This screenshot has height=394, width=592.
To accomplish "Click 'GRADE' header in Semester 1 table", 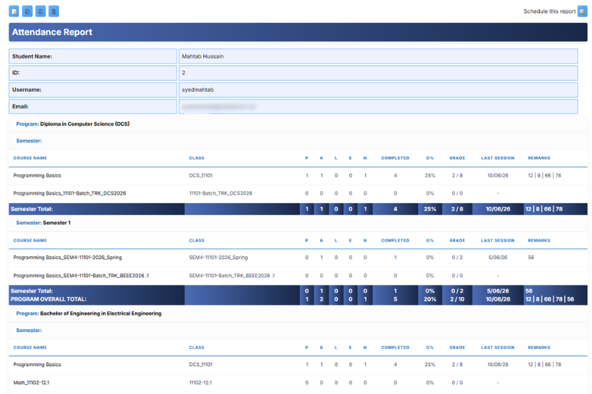I will coord(457,240).
